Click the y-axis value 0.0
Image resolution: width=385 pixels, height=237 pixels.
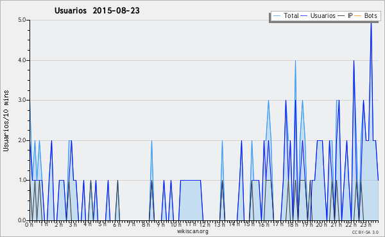point(22,220)
